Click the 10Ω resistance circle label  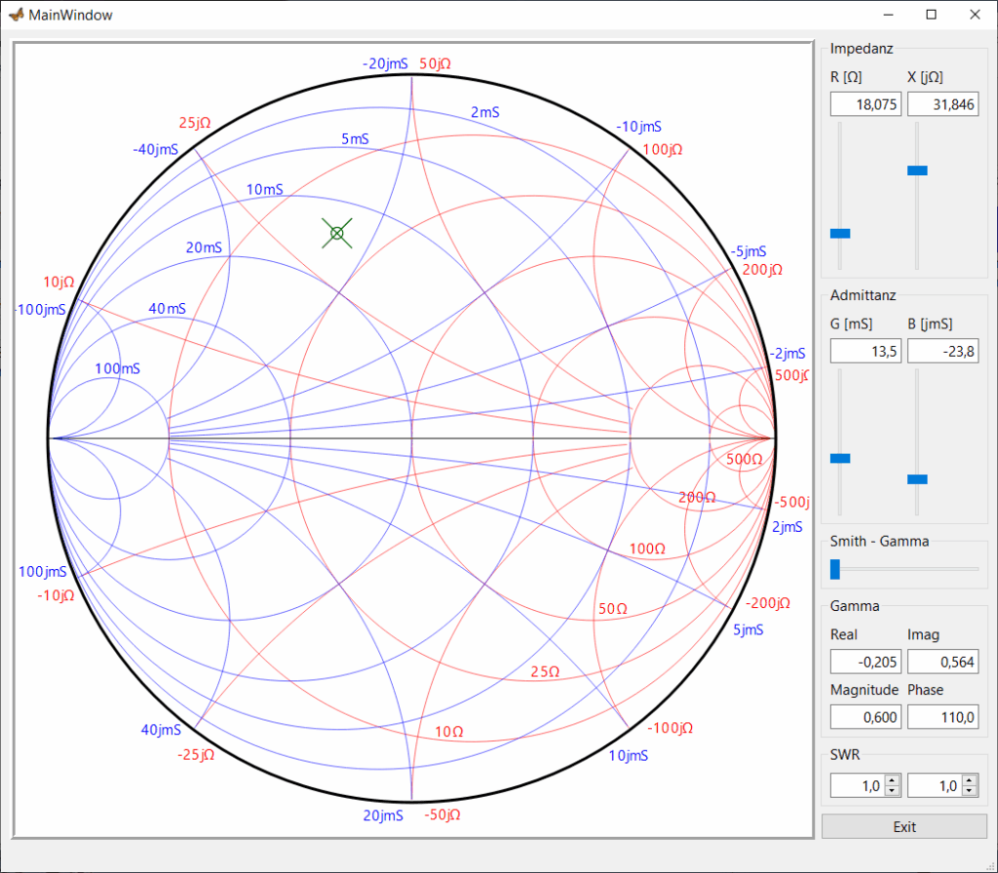click(x=449, y=732)
